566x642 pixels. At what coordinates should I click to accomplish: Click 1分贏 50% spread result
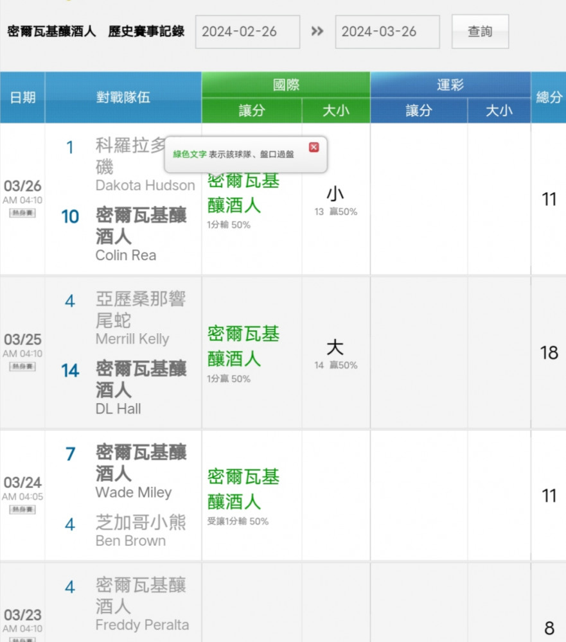[x=229, y=379]
